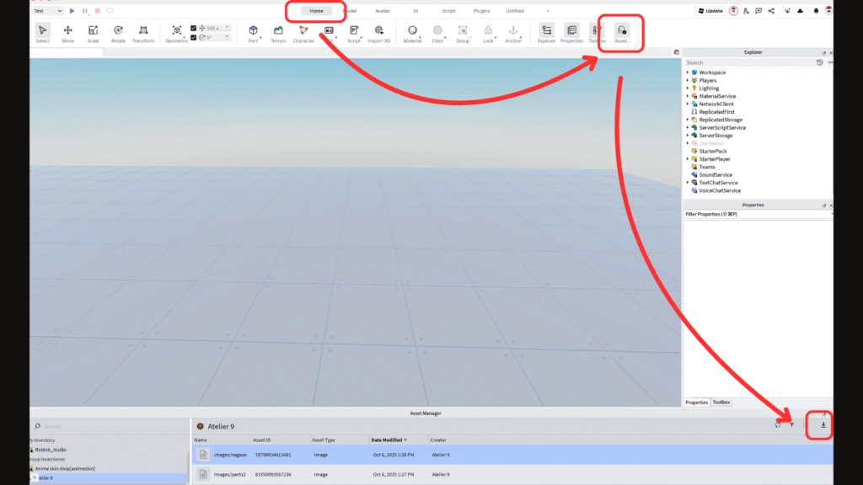Click the Update button

[x=710, y=11]
